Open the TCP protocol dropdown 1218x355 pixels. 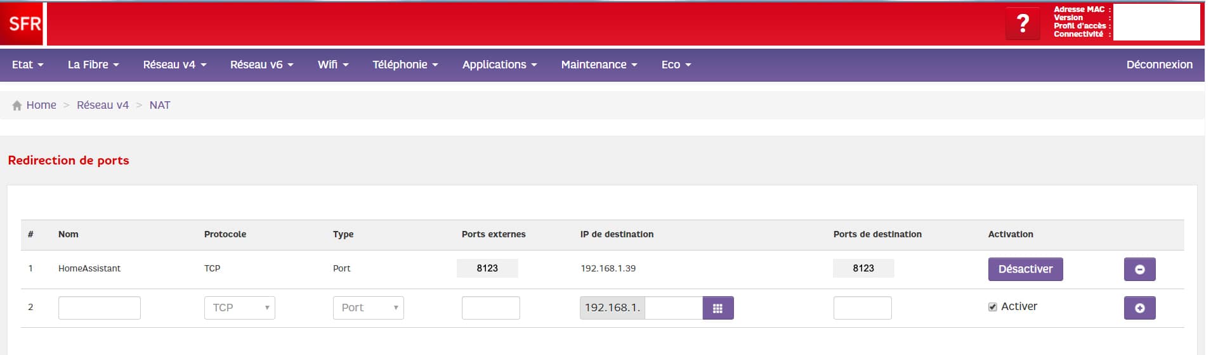tap(239, 308)
